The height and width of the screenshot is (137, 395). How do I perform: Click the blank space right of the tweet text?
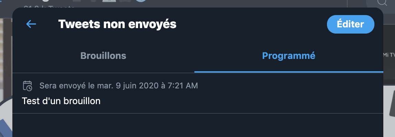[x=240, y=101]
